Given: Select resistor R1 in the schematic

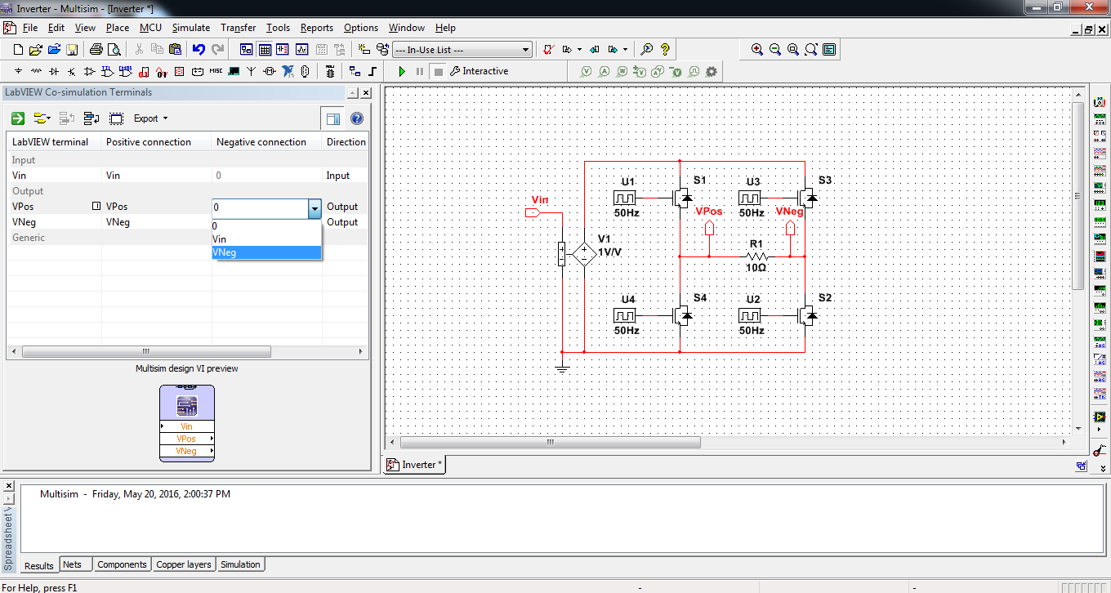Looking at the screenshot, I should pyautogui.click(x=756, y=256).
